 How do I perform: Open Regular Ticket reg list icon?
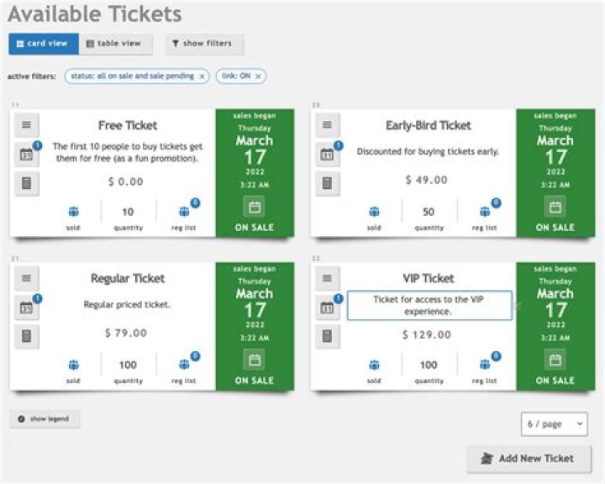point(184,365)
